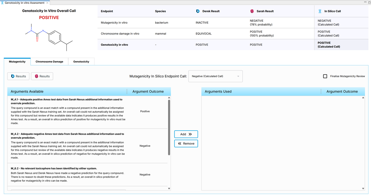
Task: Open the Mutagenicity In Silico Endpoint Call dropdown
Action: (x=215, y=76)
